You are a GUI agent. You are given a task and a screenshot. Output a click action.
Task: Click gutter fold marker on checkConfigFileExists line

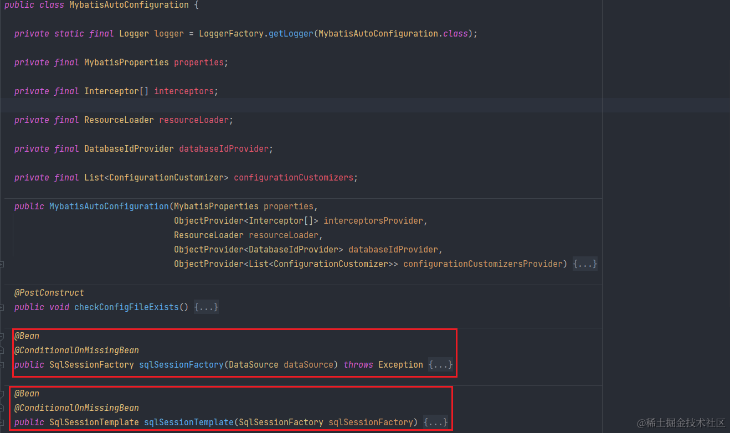(2, 307)
